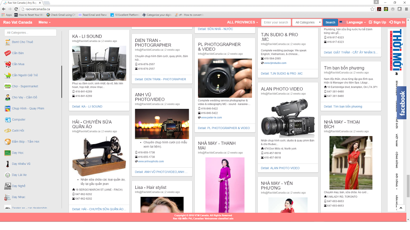Click the Bsmt Cho Thuê category icon

pyautogui.click(x=8, y=42)
